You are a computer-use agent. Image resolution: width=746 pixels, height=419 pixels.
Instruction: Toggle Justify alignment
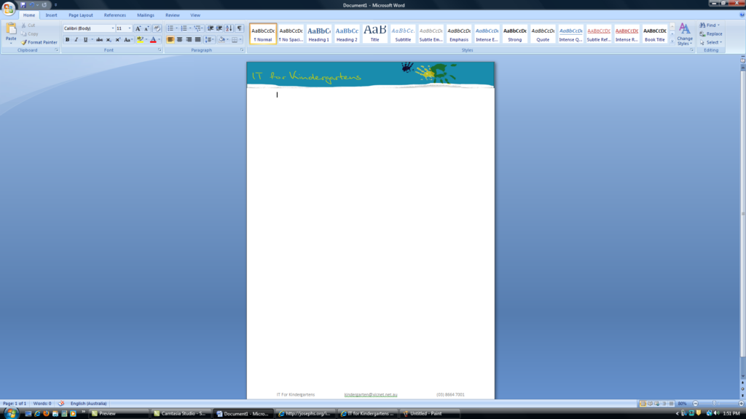tap(198, 40)
